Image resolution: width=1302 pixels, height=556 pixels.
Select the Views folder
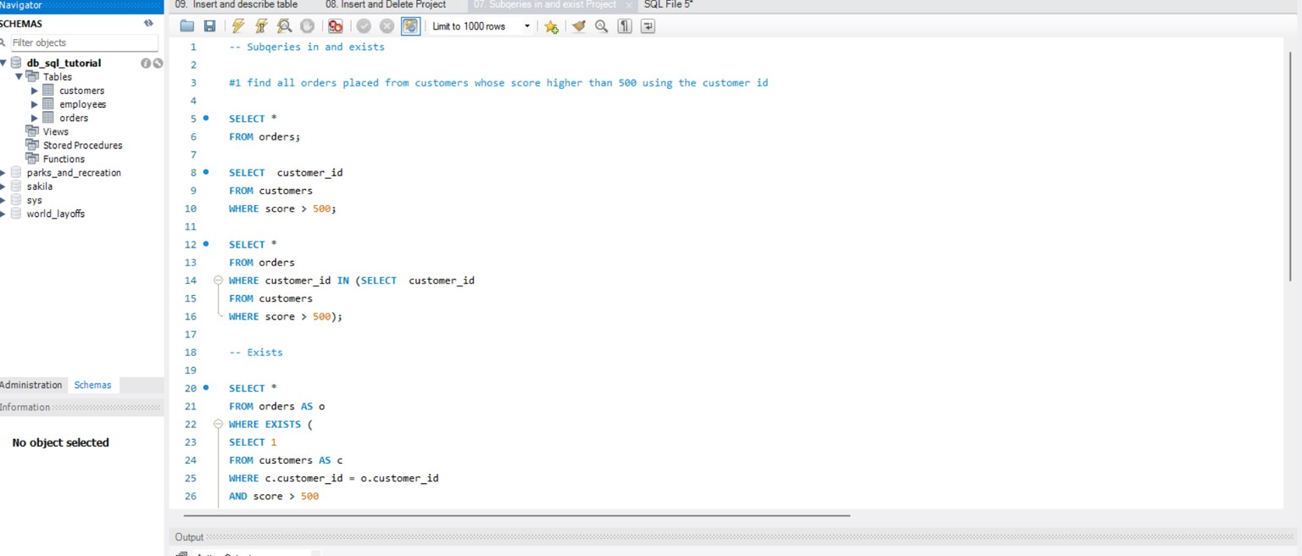pos(56,131)
